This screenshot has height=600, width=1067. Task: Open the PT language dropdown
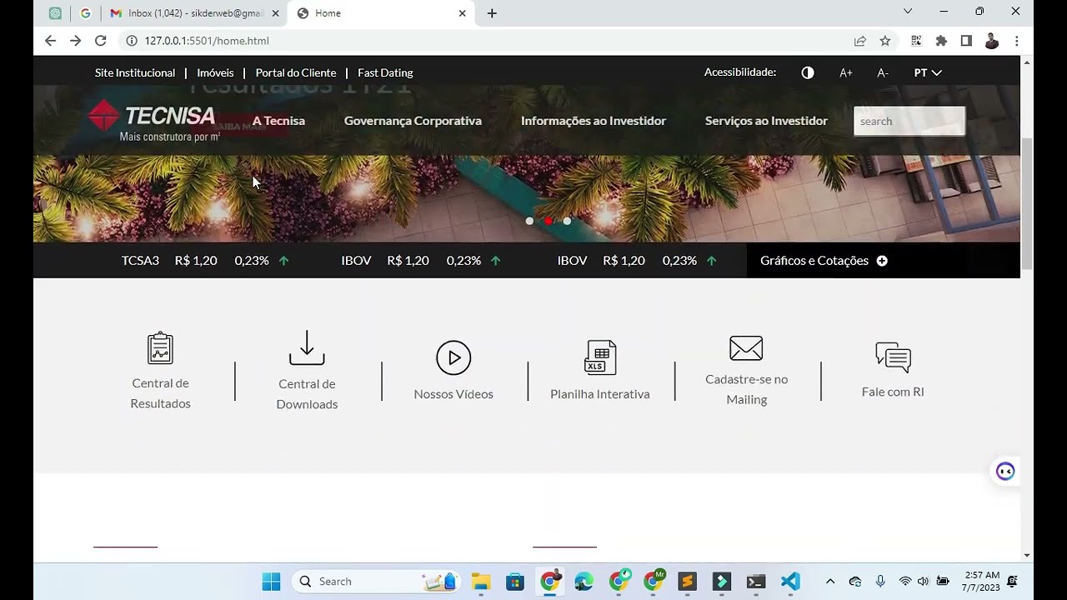tap(928, 72)
